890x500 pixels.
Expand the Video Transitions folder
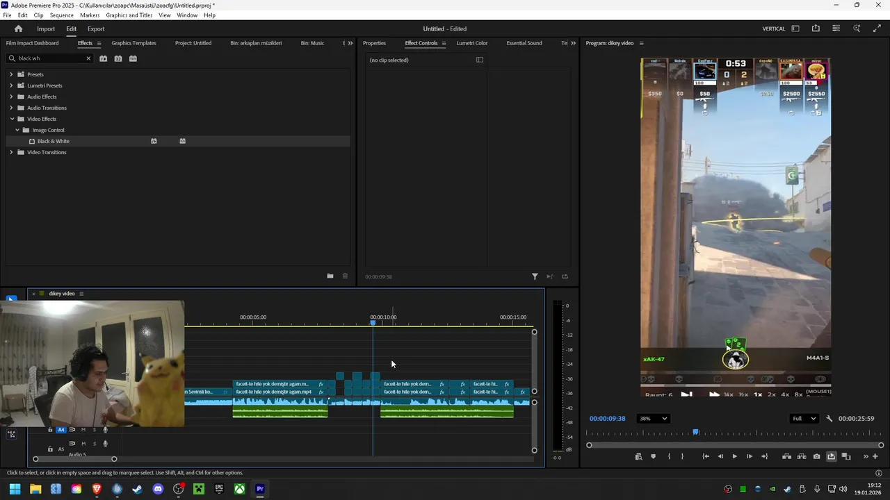(11, 152)
